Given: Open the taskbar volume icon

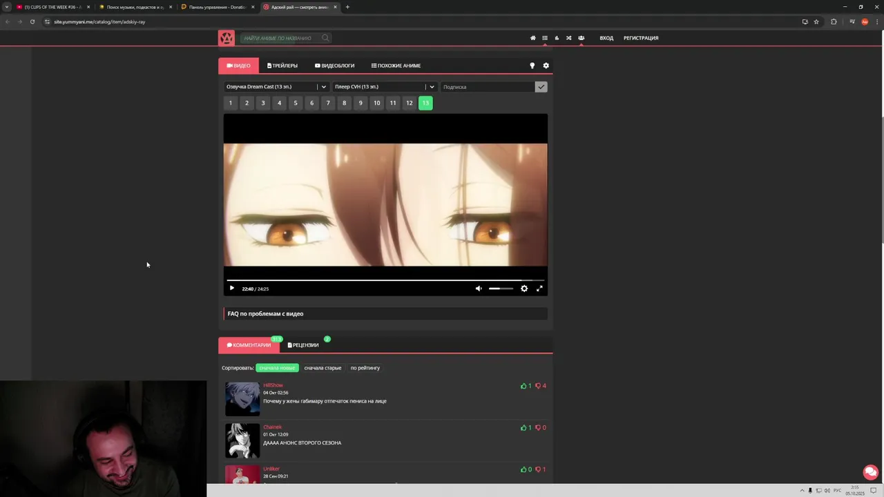Looking at the screenshot, I should [x=827, y=490].
